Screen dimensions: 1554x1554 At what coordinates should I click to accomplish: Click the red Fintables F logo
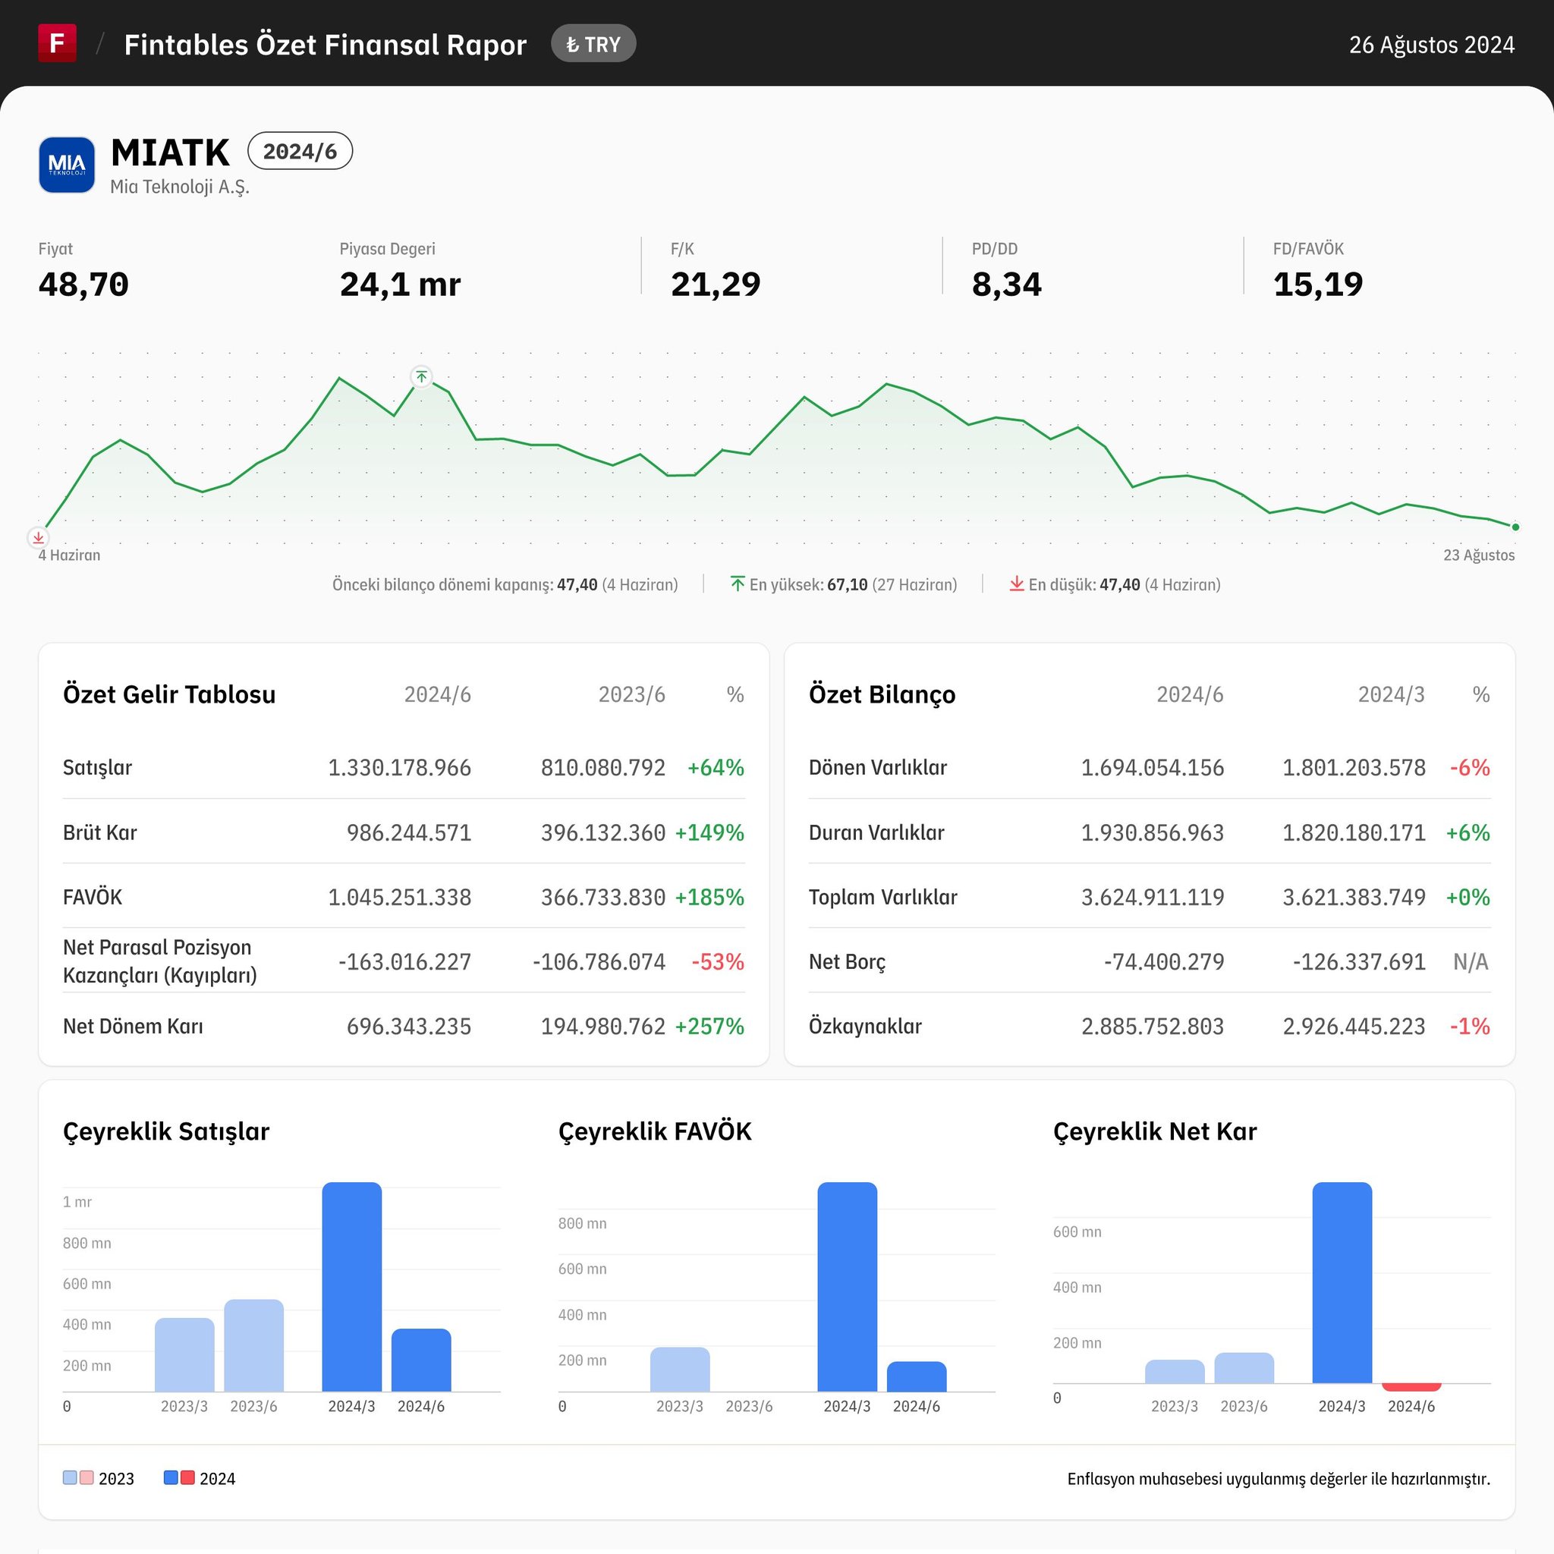pyautogui.click(x=57, y=43)
